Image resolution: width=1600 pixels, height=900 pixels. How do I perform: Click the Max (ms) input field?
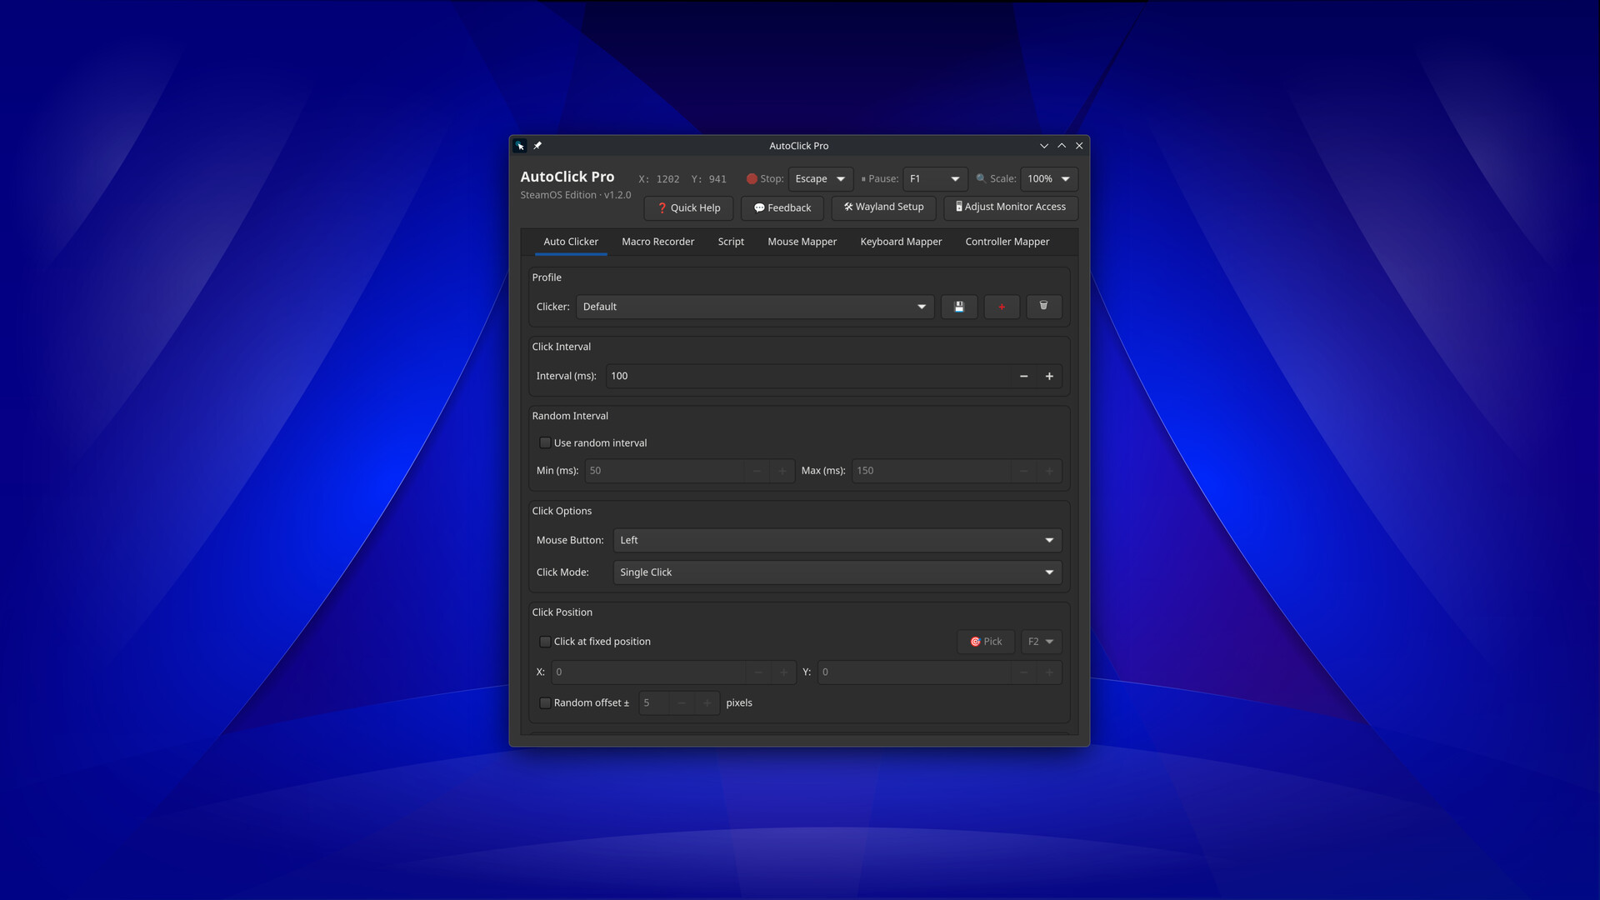931,471
